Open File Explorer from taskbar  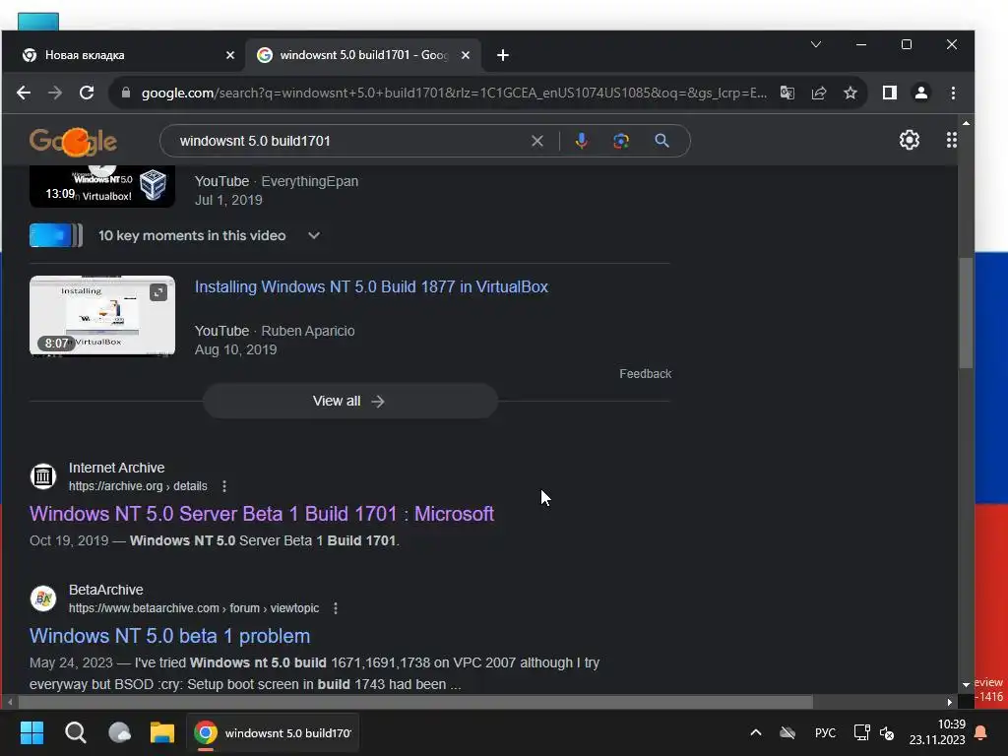point(162,732)
